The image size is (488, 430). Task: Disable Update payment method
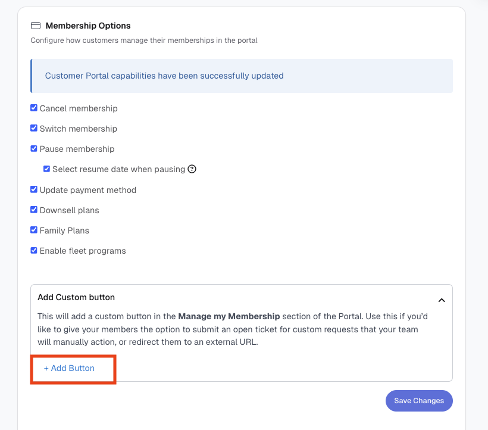[x=34, y=189]
